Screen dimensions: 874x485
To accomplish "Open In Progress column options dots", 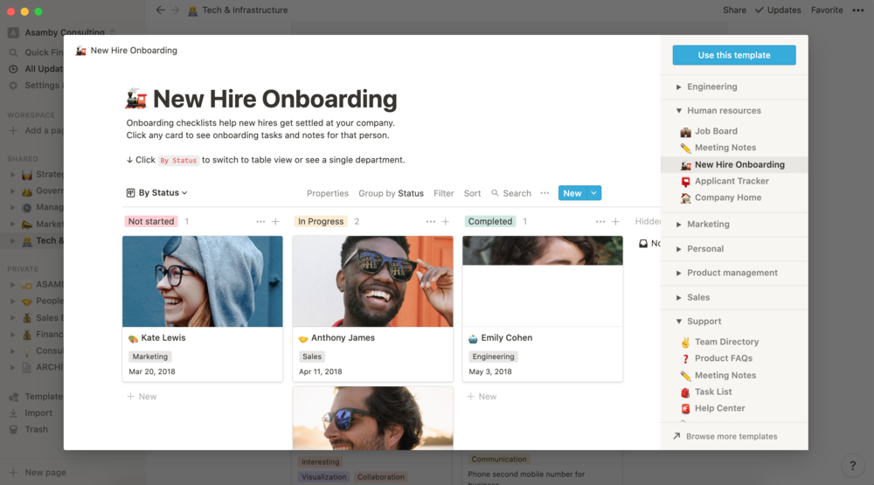I will (x=430, y=221).
